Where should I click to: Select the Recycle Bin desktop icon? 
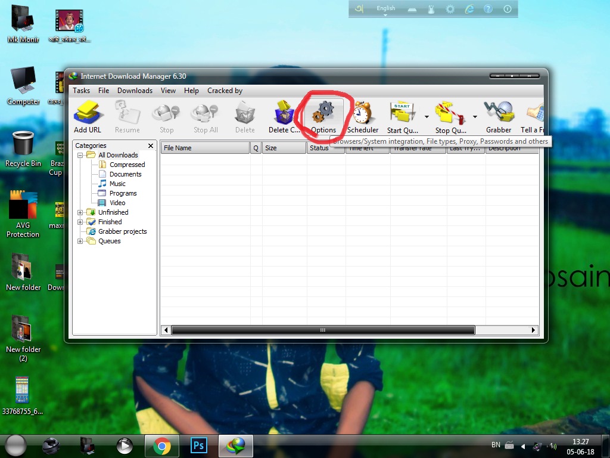pyautogui.click(x=23, y=148)
